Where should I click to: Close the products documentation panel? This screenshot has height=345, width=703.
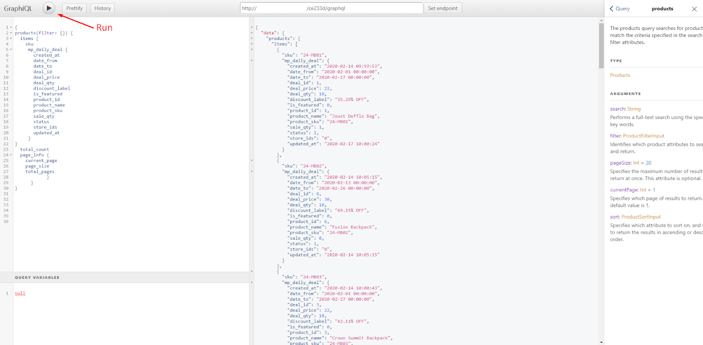(694, 9)
